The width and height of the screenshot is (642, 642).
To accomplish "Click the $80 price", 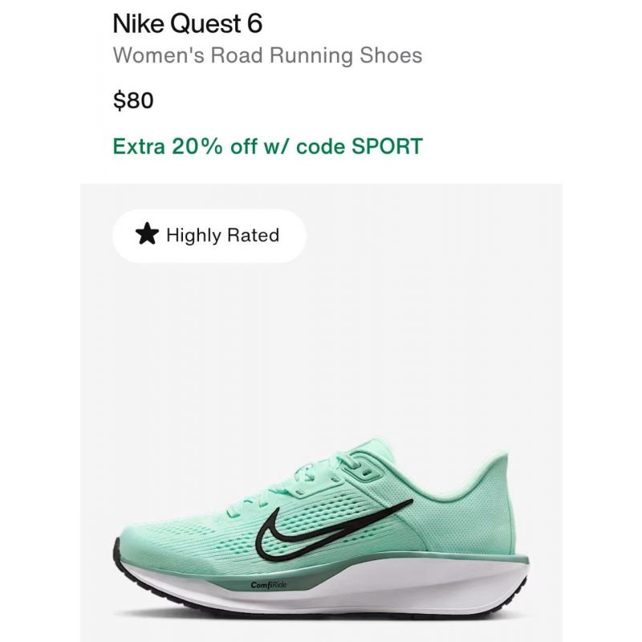I will pyautogui.click(x=133, y=100).
